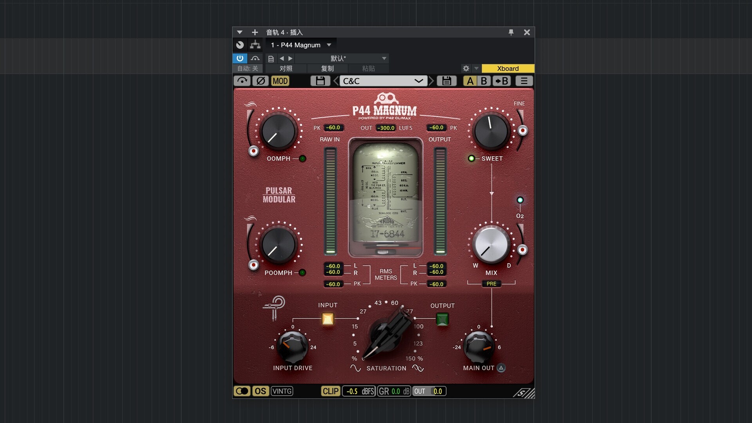Toggle the green OUTPUT square switch
The width and height of the screenshot is (752, 423).
click(442, 319)
